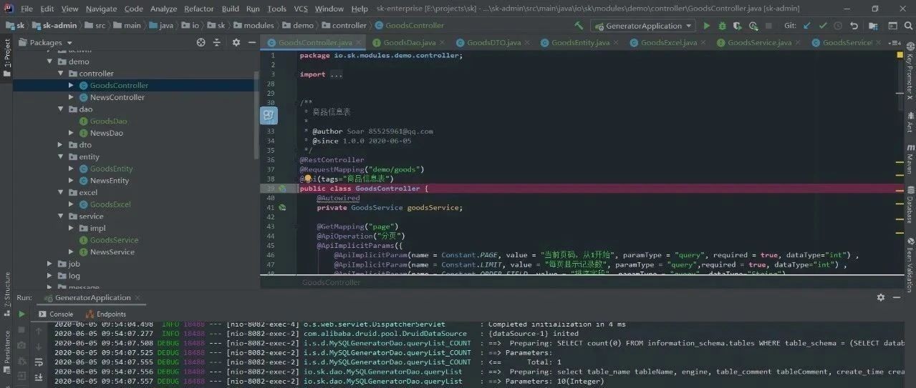Viewport: 916px width, 388px height.
Task: Rerun application in the Run panel
Action: (x=21, y=314)
